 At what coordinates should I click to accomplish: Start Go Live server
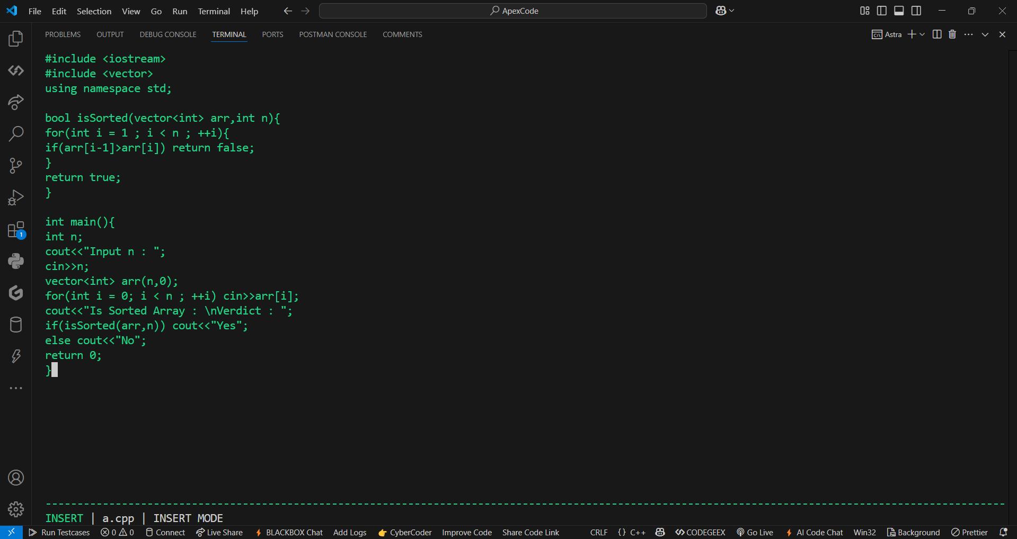[x=755, y=532]
